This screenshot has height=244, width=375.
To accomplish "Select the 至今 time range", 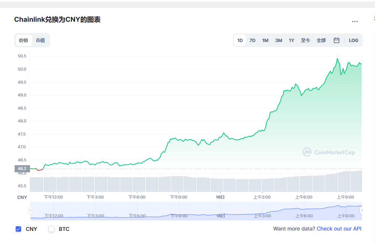I will (305, 41).
